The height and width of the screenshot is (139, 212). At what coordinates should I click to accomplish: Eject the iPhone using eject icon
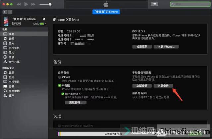[x=44, y=19]
